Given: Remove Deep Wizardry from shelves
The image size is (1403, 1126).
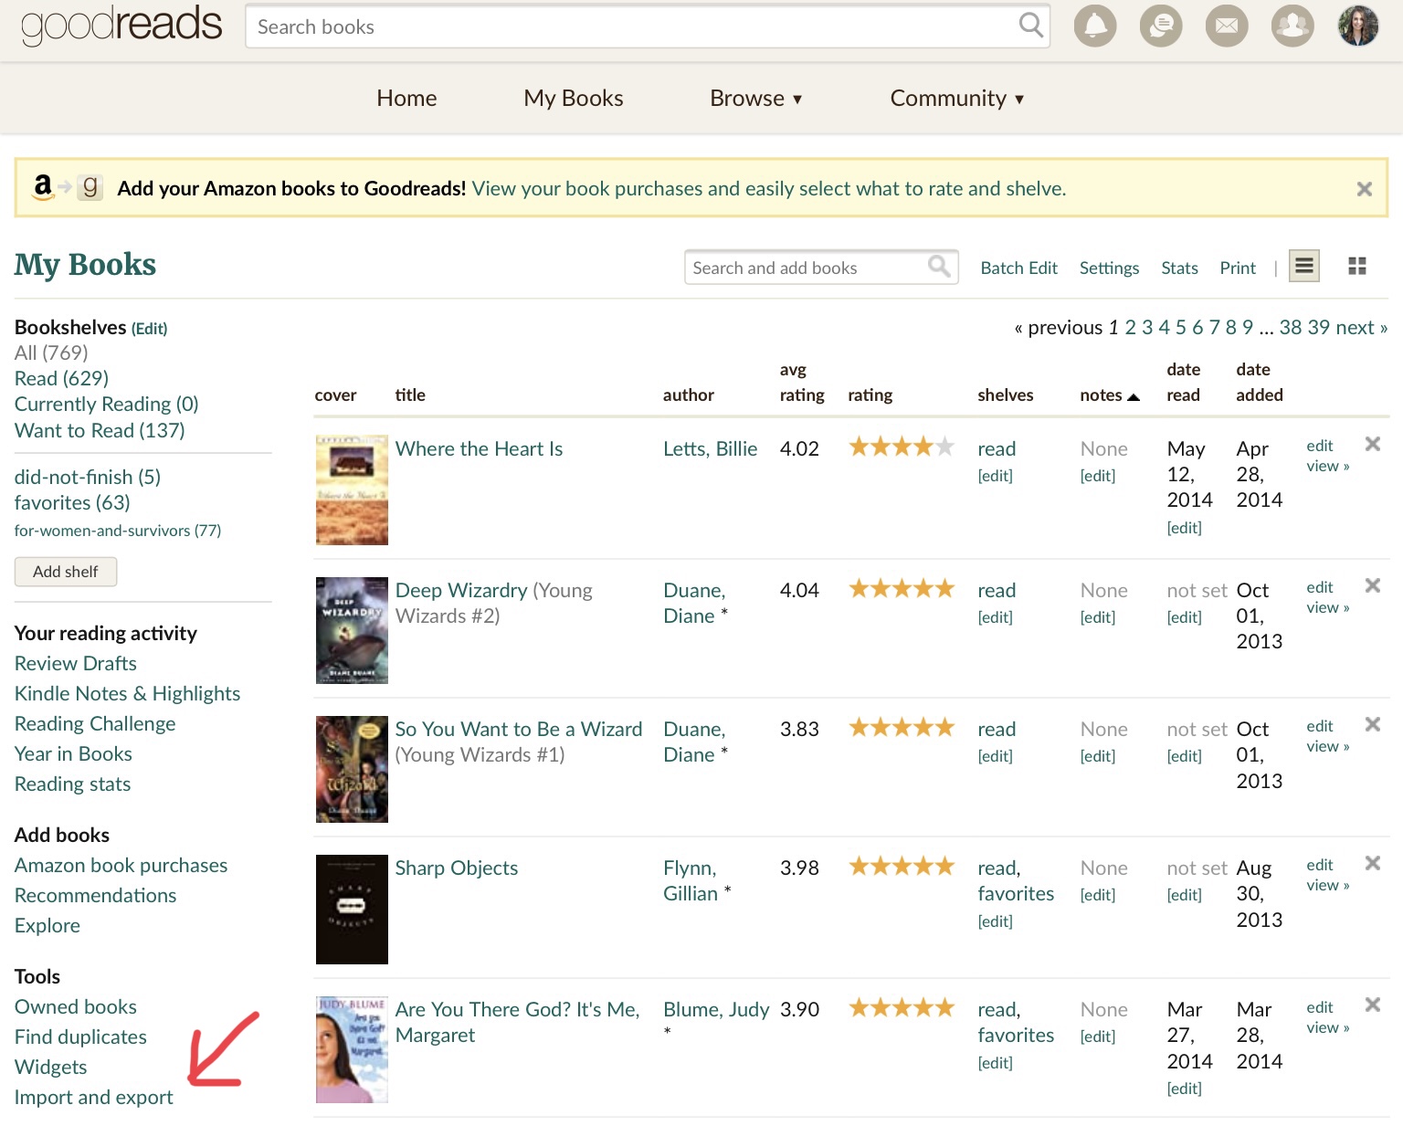Looking at the screenshot, I should click(1372, 585).
